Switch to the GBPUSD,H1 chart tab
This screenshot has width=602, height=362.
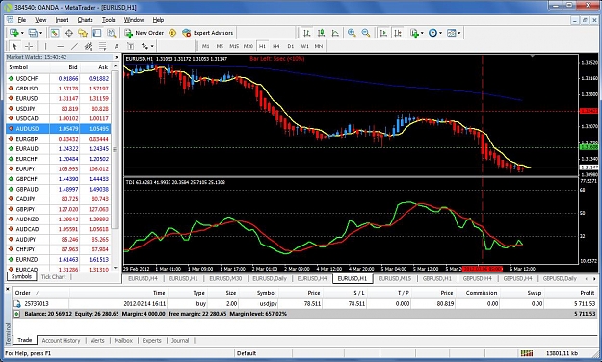437,278
